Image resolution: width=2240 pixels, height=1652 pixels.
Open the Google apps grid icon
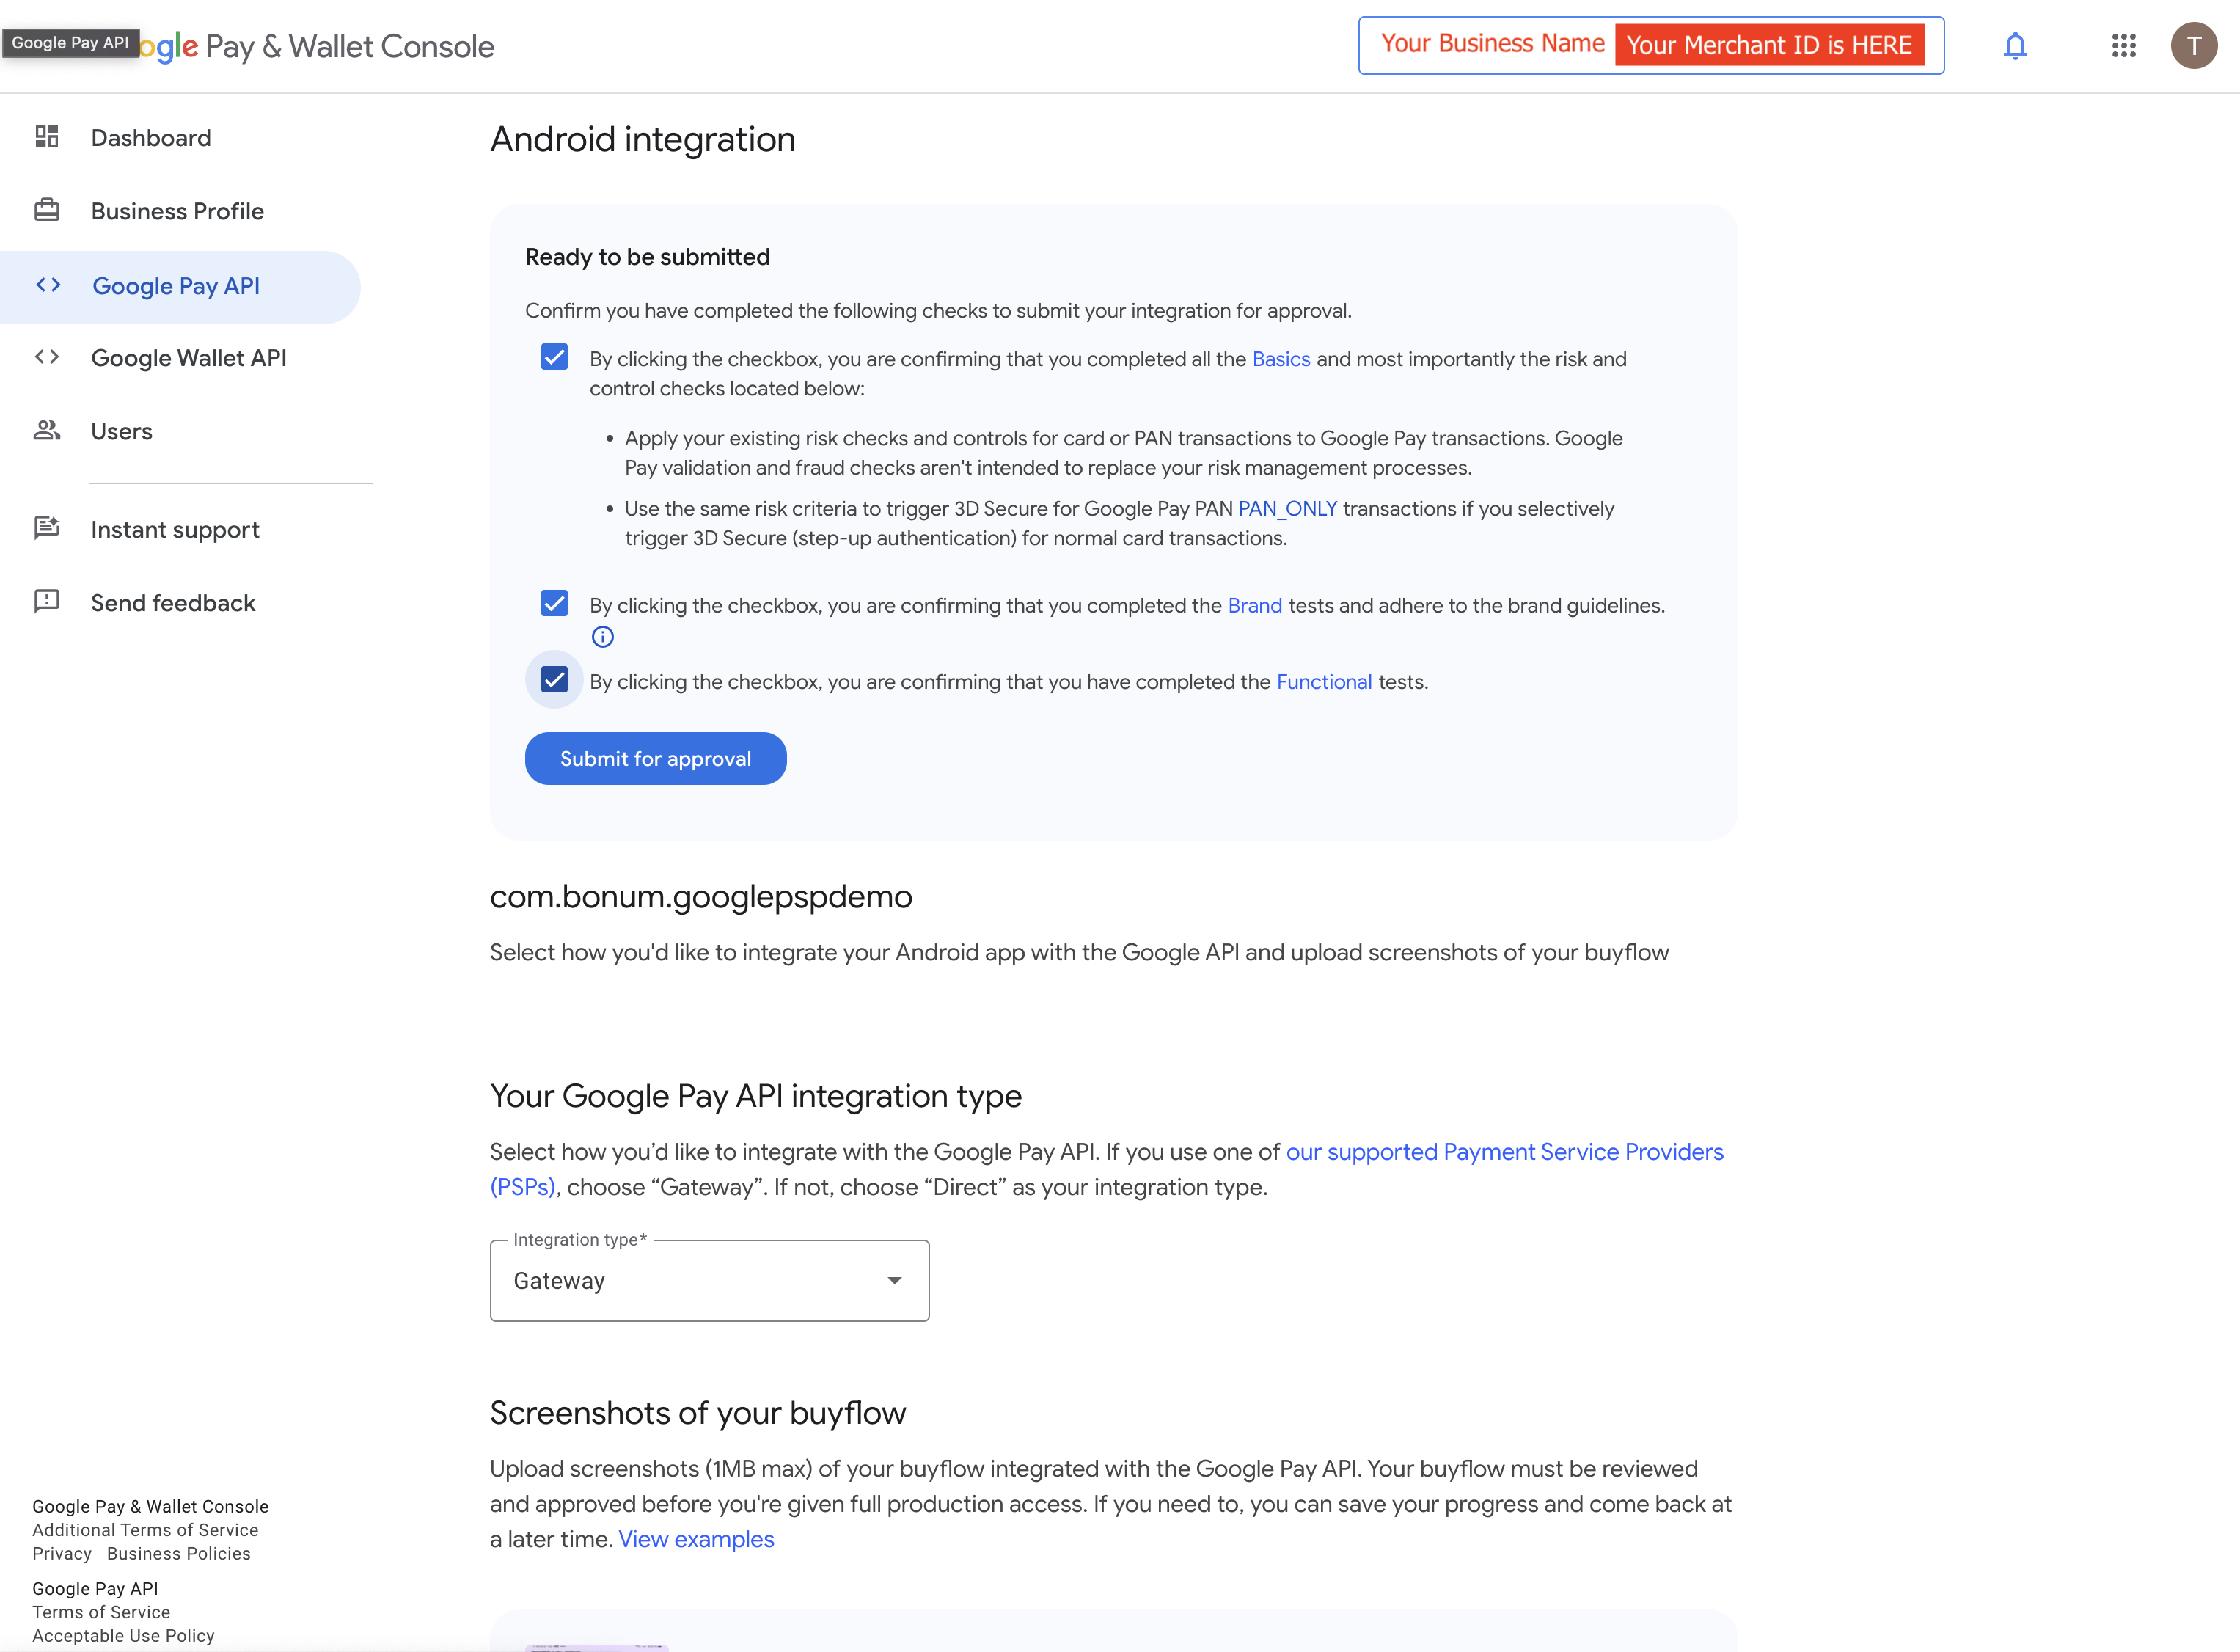pyautogui.click(x=2123, y=46)
